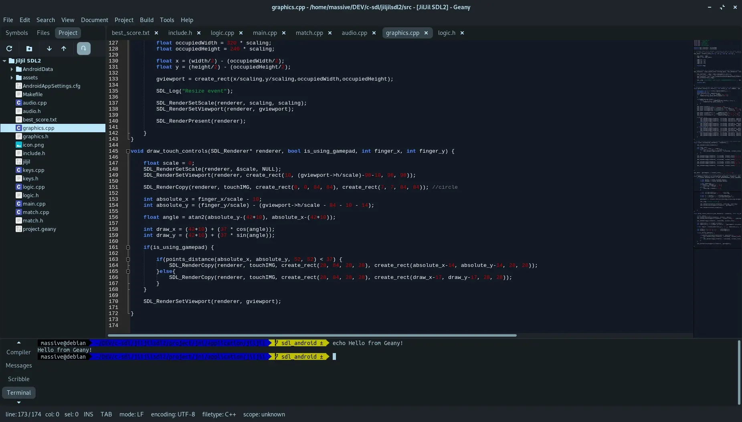Toggle the follow active editor button
The width and height of the screenshot is (742, 422).
pos(83,48)
